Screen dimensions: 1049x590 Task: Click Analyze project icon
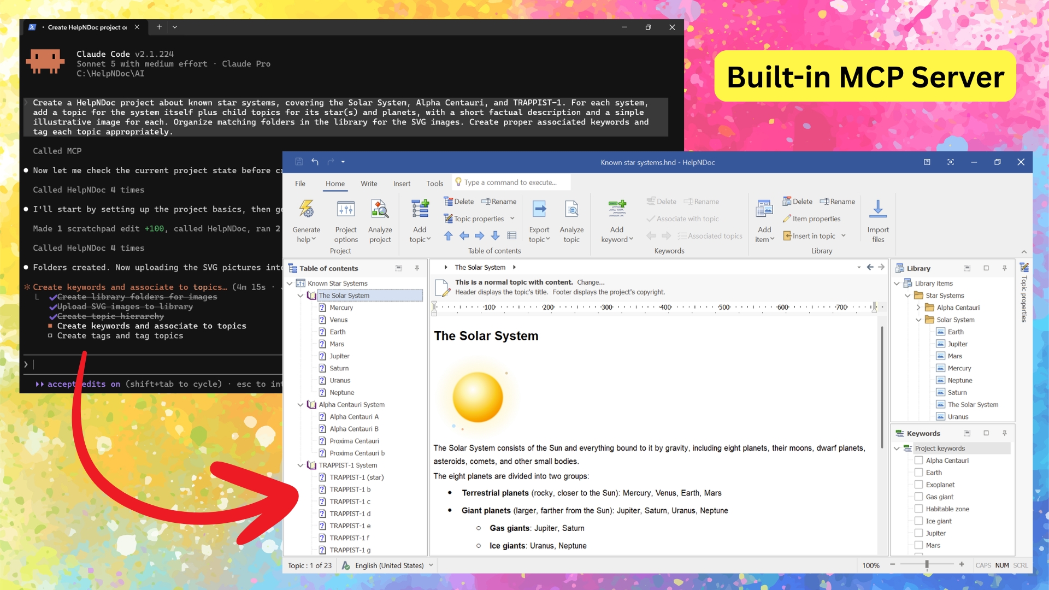click(x=380, y=210)
